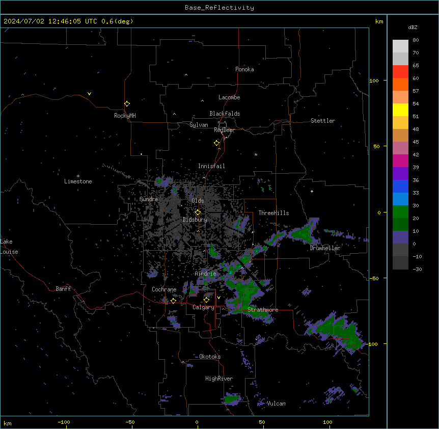Click the yellow station marker near RockyMH

127,104
